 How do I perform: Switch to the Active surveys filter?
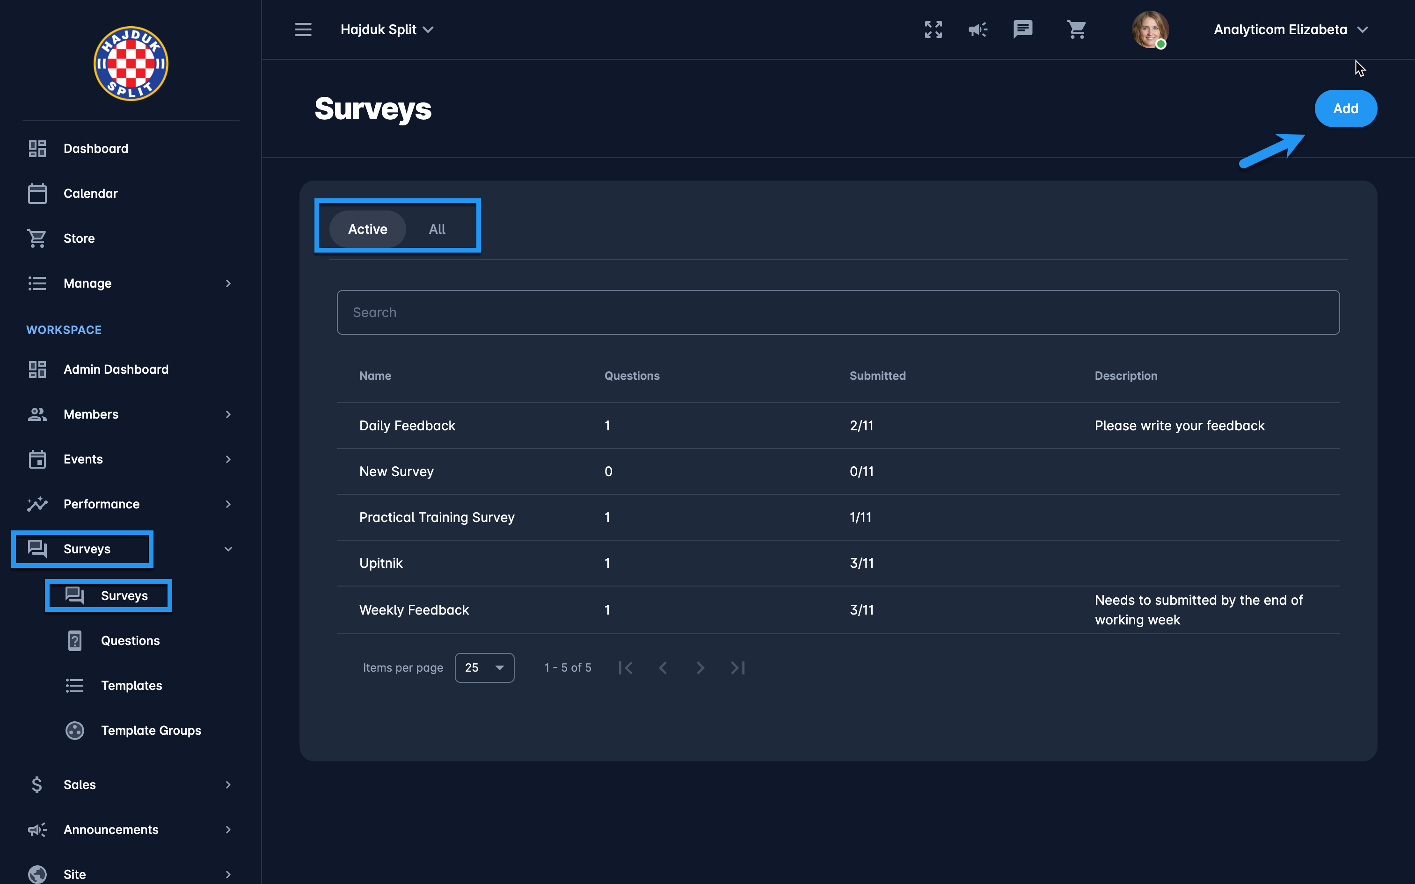[367, 229]
